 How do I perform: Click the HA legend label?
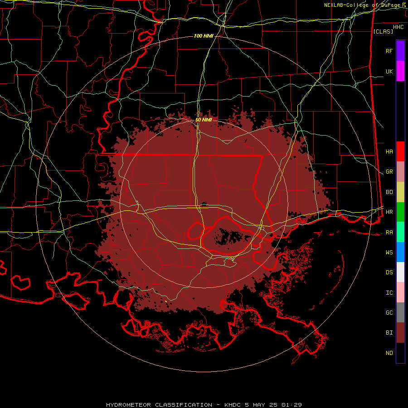pos(389,151)
